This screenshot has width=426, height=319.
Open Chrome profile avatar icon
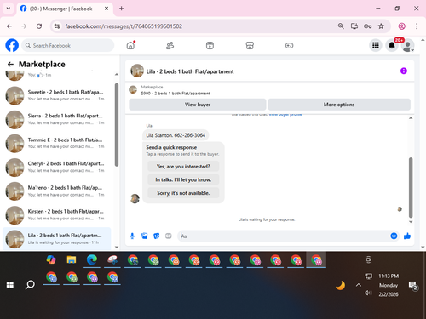coord(401,26)
